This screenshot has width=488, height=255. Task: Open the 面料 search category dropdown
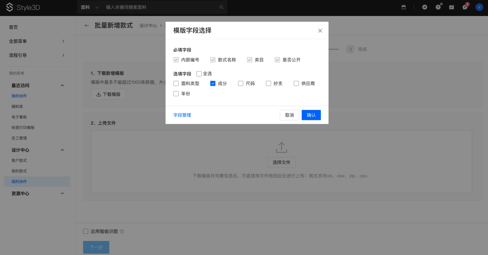[90, 7]
